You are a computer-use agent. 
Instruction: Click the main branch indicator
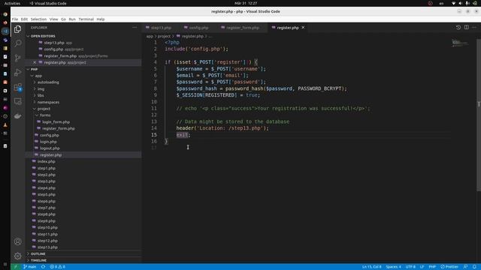pyautogui.click(x=30, y=267)
